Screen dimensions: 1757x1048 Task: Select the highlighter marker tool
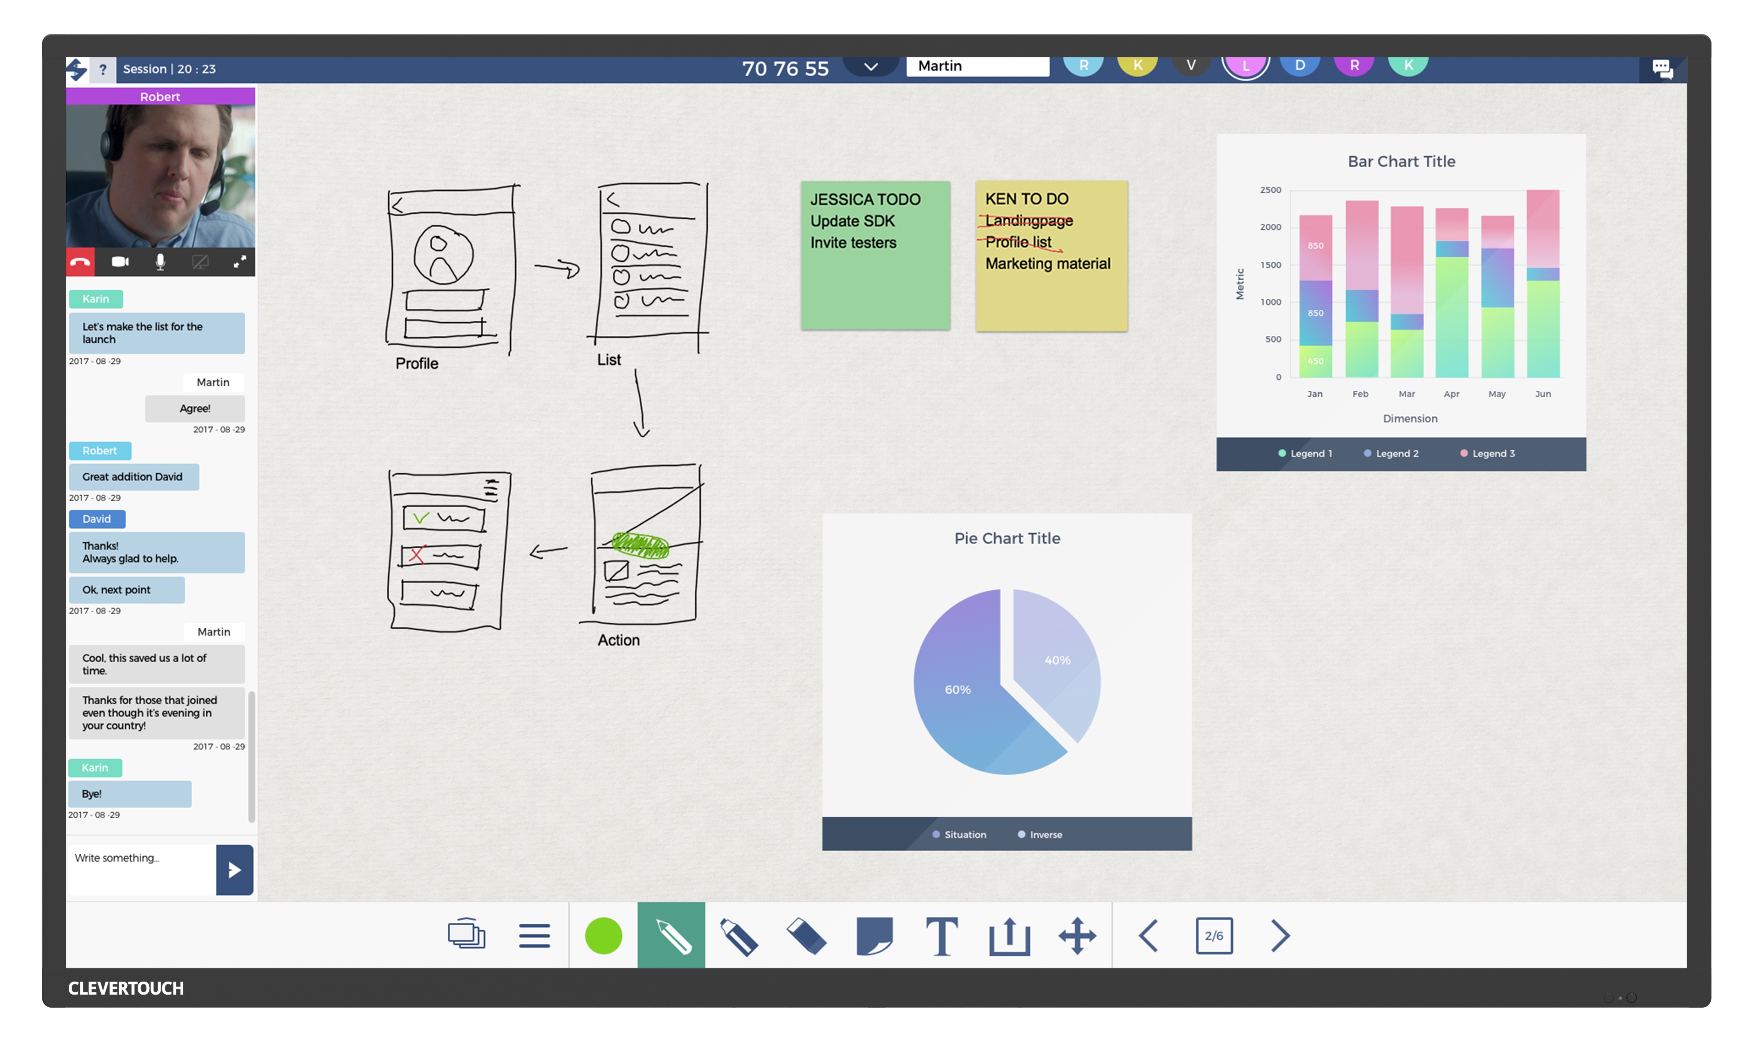click(x=739, y=936)
